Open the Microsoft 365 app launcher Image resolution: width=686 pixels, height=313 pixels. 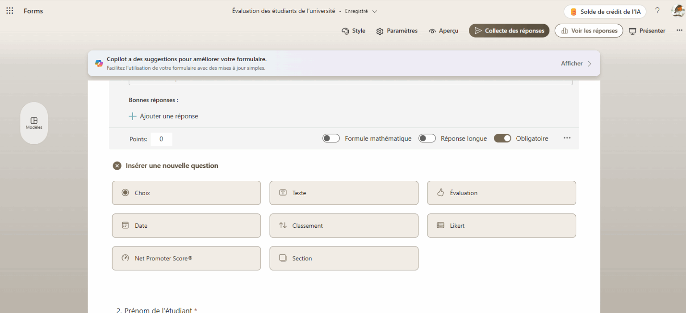pyautogui.click(x=9, y=10)
